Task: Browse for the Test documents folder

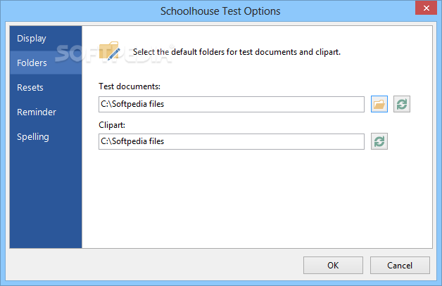Action: tap(379, 104)
